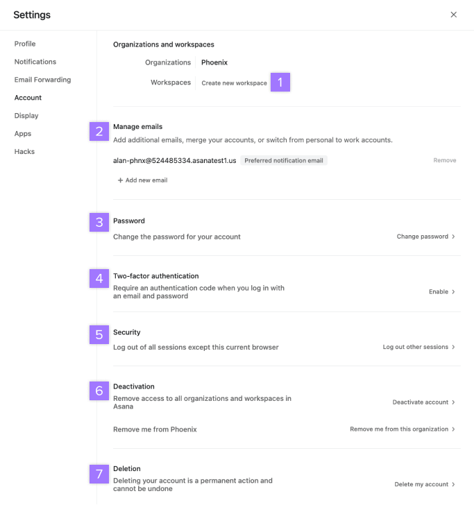Click Deactivate account link
474x505 pixels.
[x=420, y=402]
